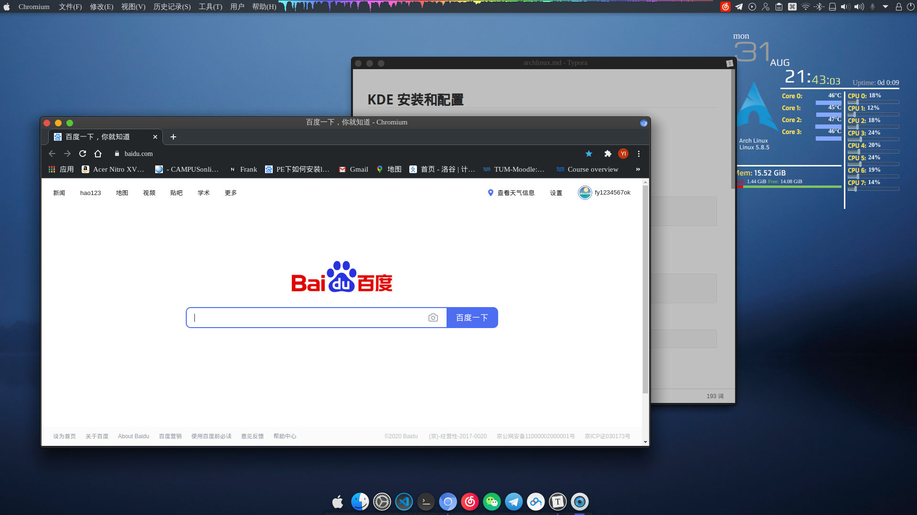Open the 修改(E) menu in the menu bar
917x515 pixels.
[x=102, y=7]
